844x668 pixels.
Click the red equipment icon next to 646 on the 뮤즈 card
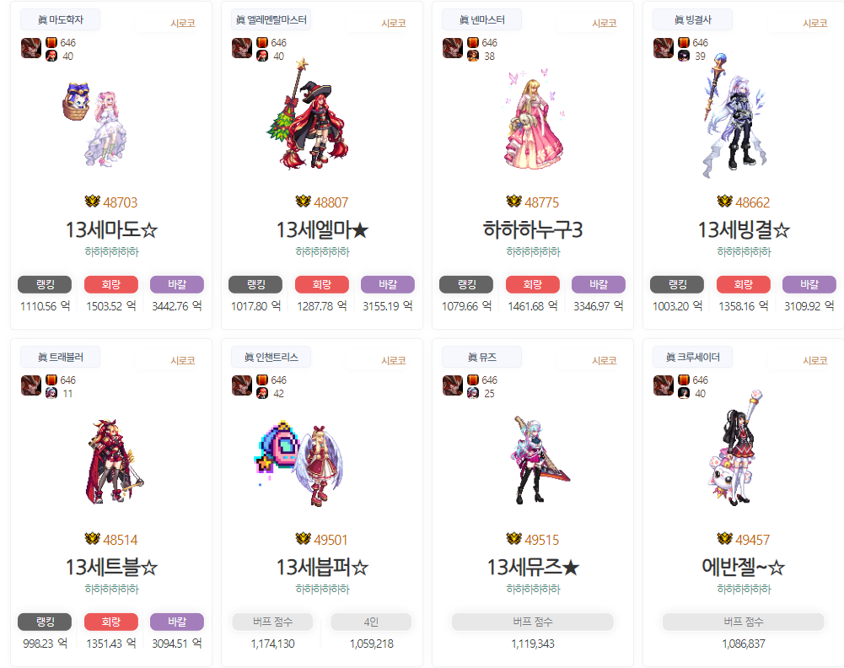473,380
